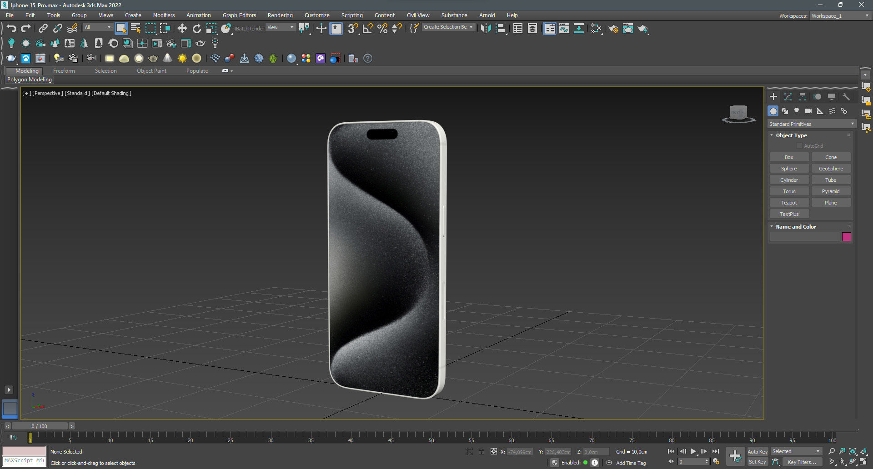Collapse the Name and Color rollout
The image size is (873, 469).
[796, 227]
